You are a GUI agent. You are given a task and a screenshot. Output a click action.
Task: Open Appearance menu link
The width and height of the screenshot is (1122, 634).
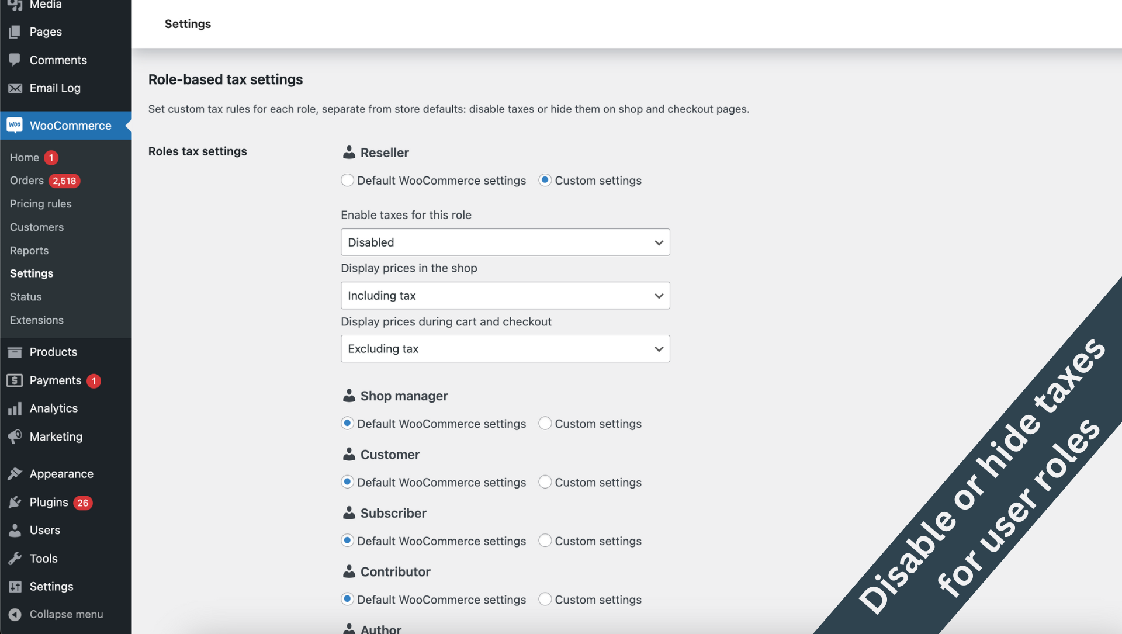click(x=61, y=474)
